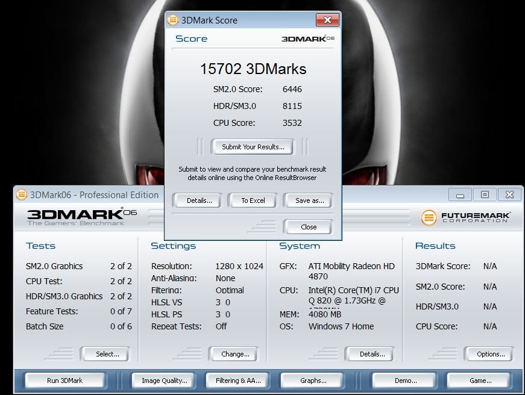525x395 pixels.
Task: Export results with To Excel button
Action: (x=253, y=201)
